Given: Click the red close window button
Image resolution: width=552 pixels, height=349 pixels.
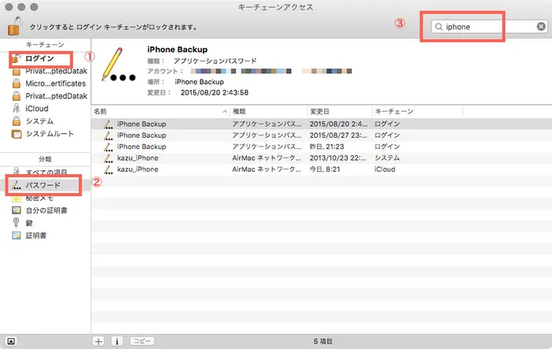Looking at the screenshot, I should 9,7.
